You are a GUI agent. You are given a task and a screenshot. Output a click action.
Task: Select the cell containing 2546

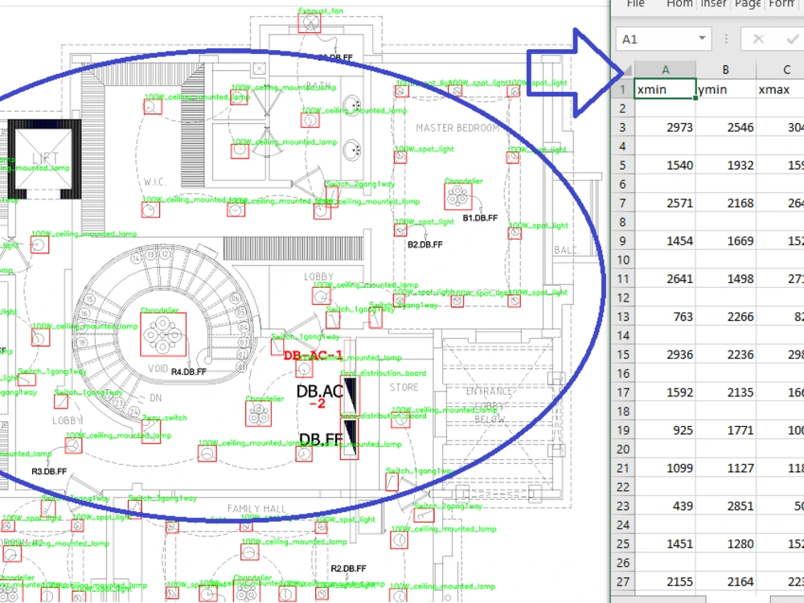coord(725,127)
